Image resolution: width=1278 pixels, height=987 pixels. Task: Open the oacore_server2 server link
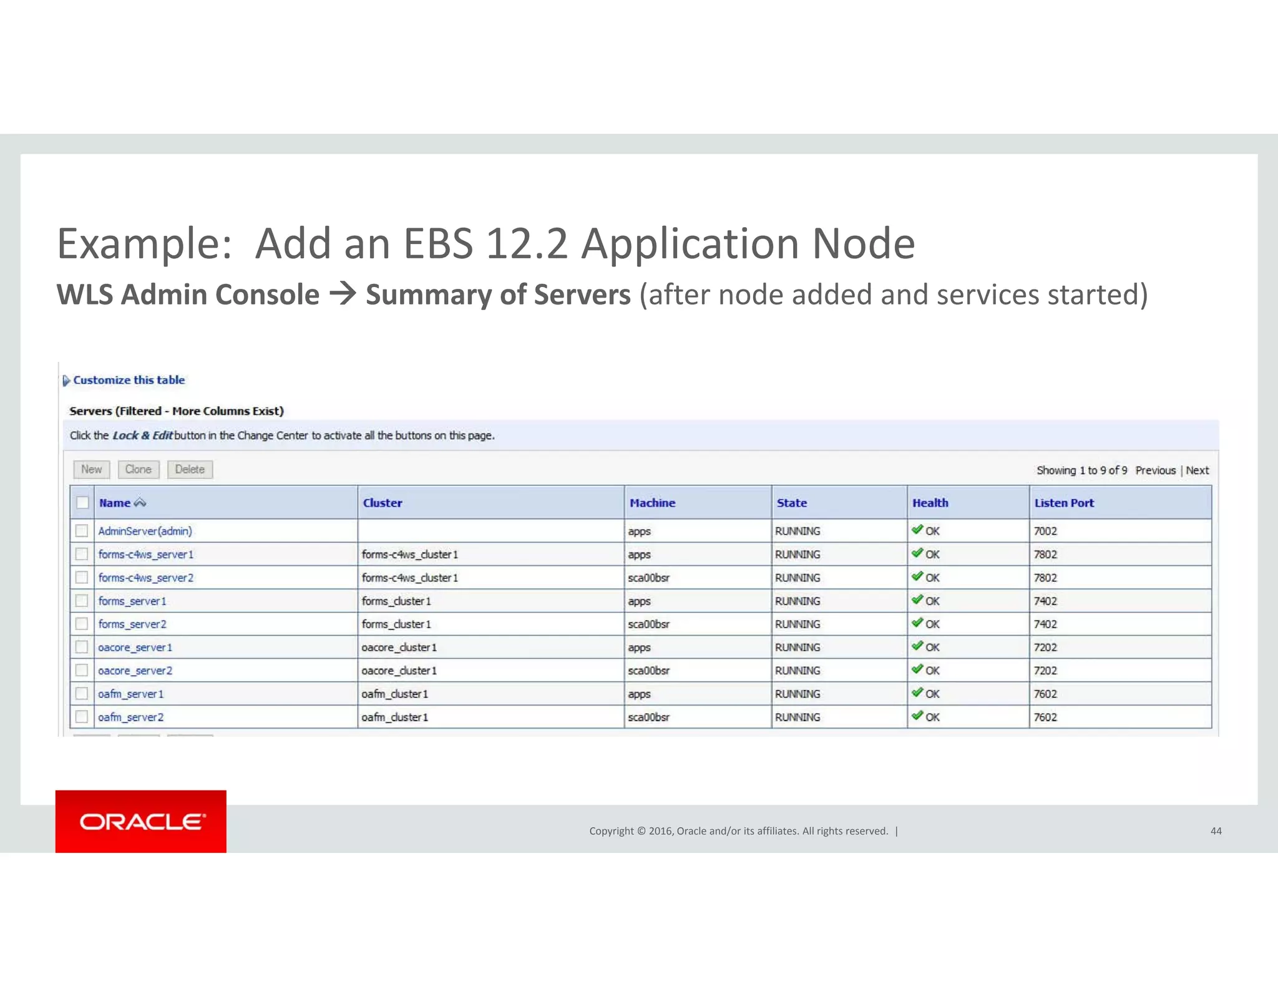pos(135,671)
